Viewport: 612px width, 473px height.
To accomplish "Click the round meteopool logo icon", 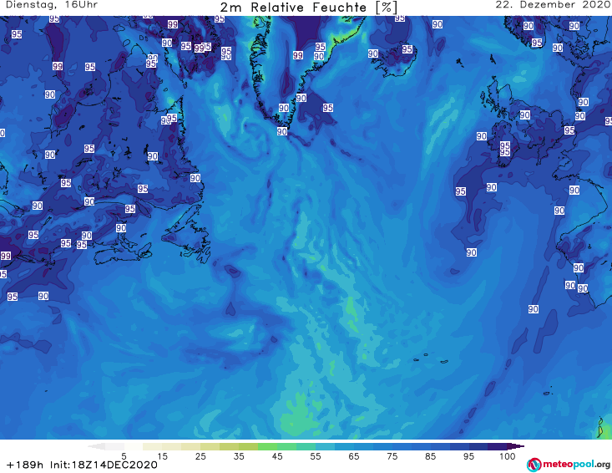I will [x=534, y=465].
